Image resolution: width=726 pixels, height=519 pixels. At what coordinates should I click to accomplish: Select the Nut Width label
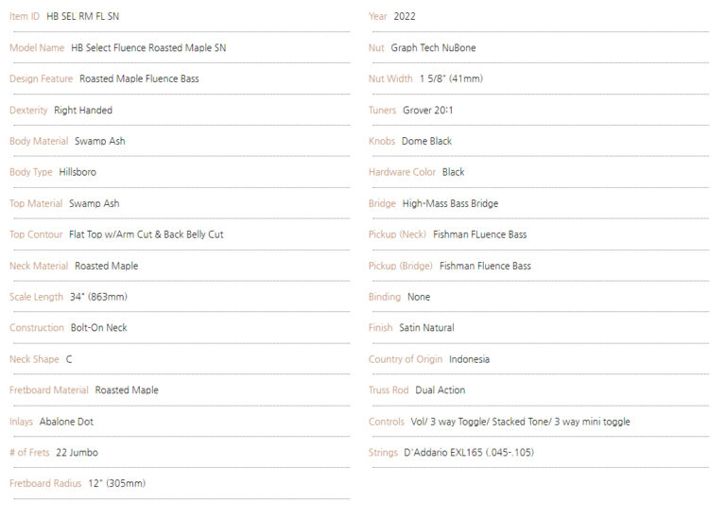point(390,78)
